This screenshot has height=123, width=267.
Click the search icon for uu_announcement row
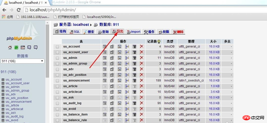119,81
